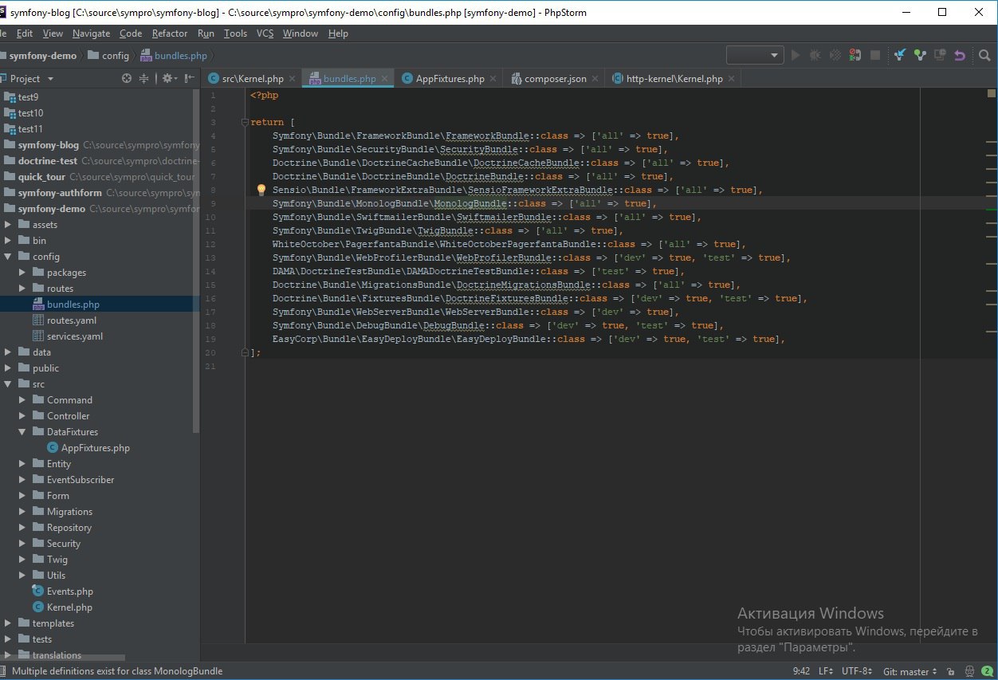Open services.yaml from the project tree

(74, 336)
